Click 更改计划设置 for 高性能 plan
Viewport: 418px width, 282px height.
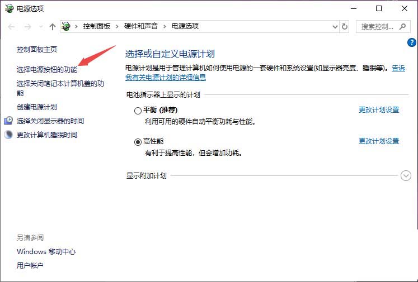(x=379, y=141)
